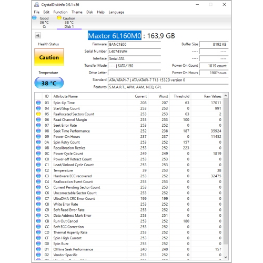Click the blue orb beside Uncorrectable Sector Count
This screenshot has width=263, height=263.
tap(38, 193)
